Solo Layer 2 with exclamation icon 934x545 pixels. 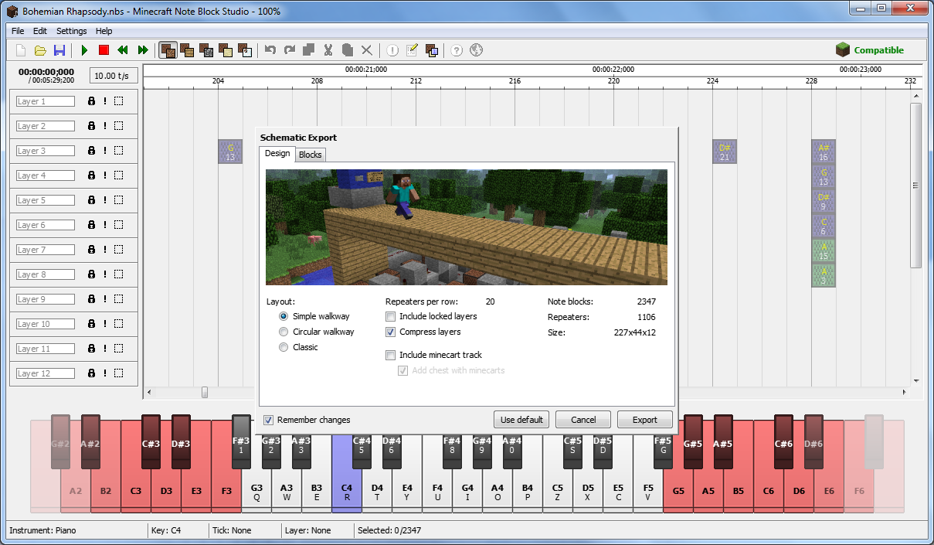click(x=104, y=126)
